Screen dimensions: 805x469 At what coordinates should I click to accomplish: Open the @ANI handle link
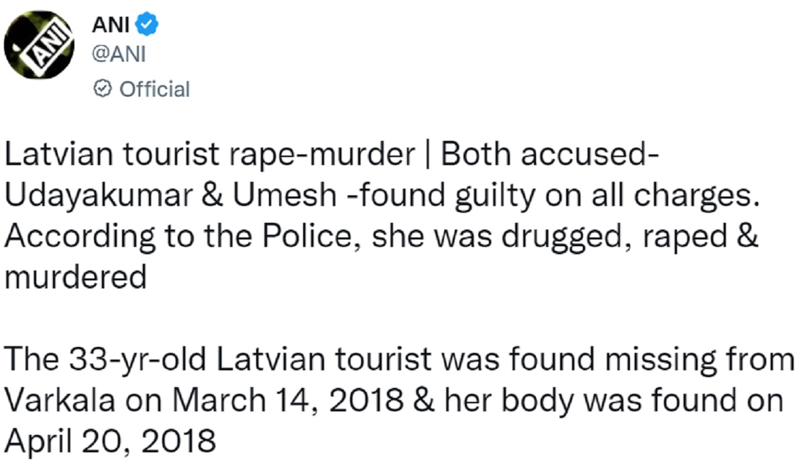[x=118, y=56]
